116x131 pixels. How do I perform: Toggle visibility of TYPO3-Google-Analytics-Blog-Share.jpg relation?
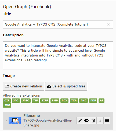(86, 121)
